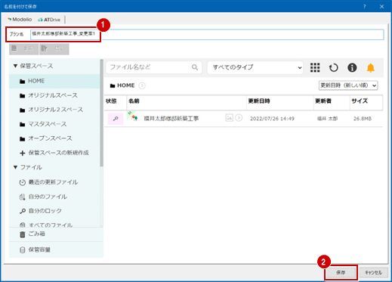Open 保管容量 storage info
Screen dimensions: 392x282
[35, 249]
